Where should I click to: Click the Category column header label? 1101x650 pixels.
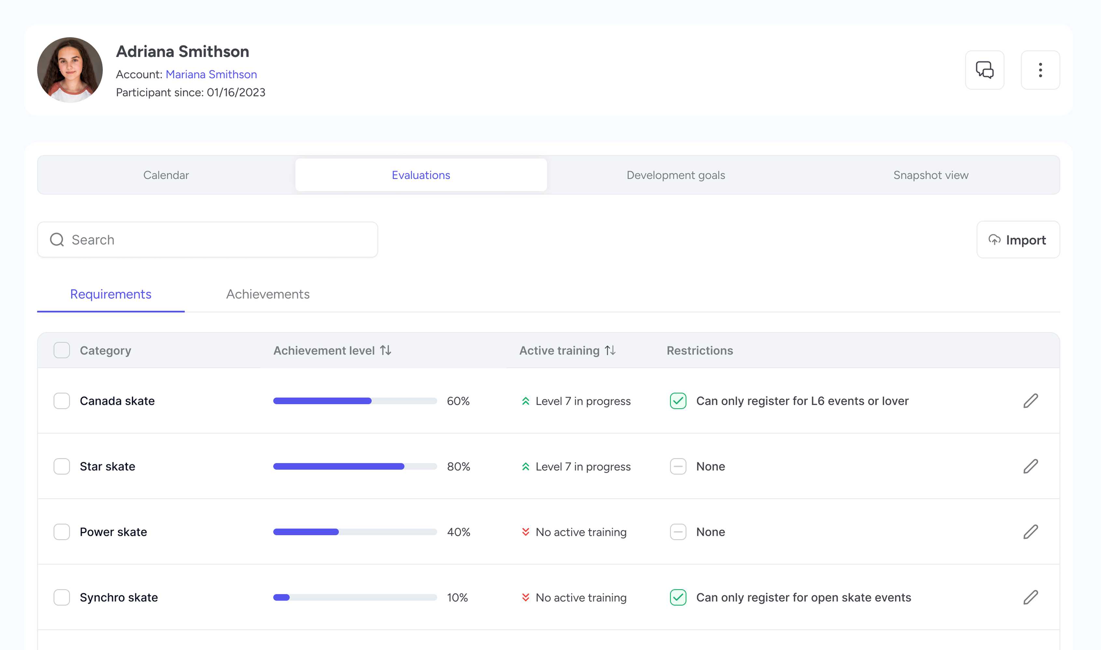click(x=105, y=350)
